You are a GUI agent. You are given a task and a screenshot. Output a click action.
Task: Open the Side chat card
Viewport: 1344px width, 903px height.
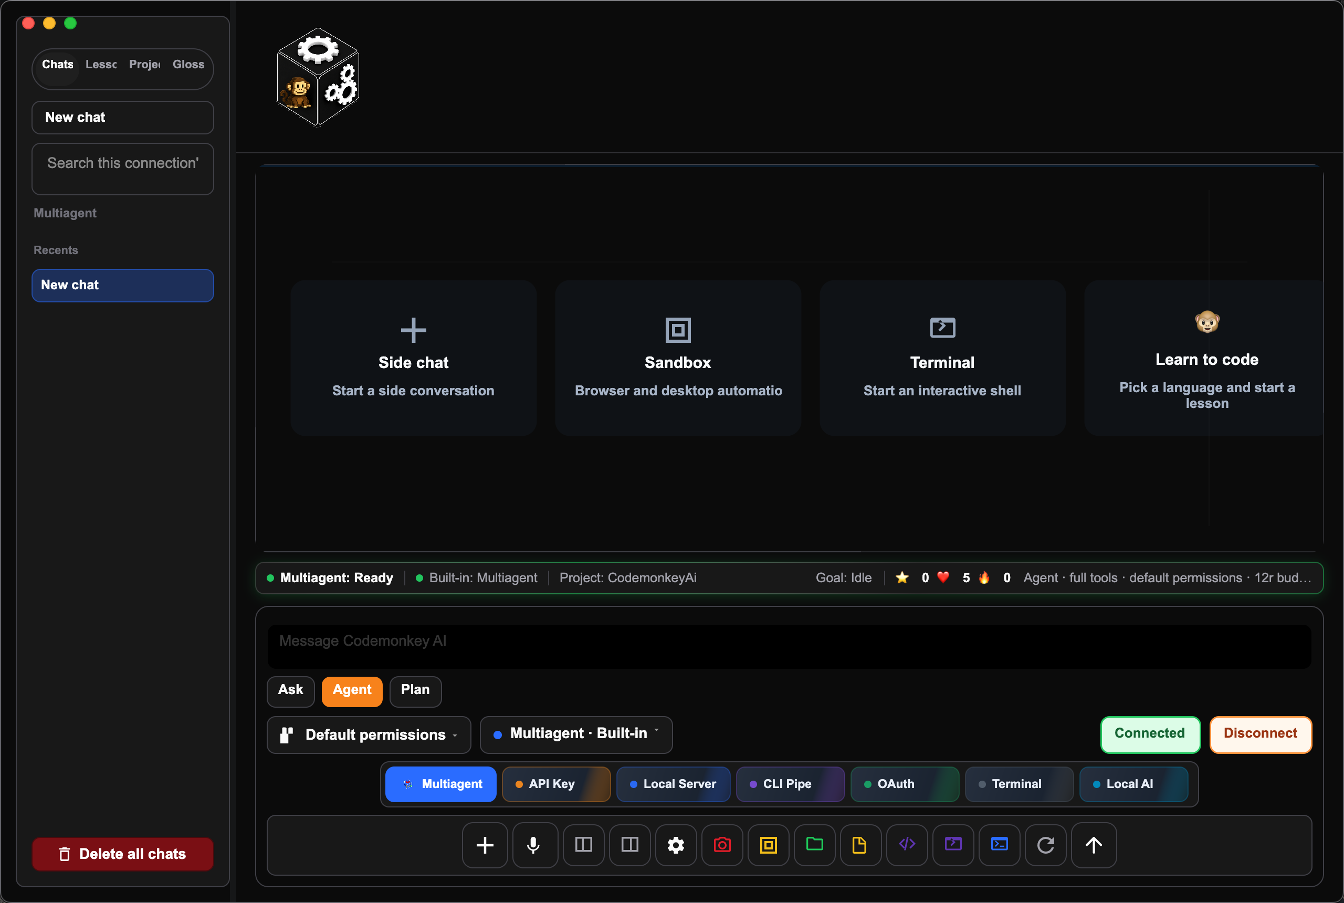pos(414,358)
